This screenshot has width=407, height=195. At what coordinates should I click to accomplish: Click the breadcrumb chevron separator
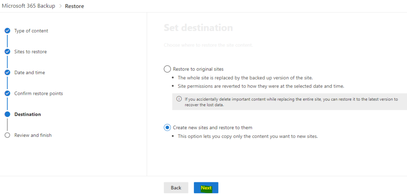(60, 6)
